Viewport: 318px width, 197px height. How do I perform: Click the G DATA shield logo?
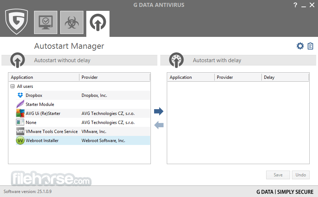(x=16, y=21)
